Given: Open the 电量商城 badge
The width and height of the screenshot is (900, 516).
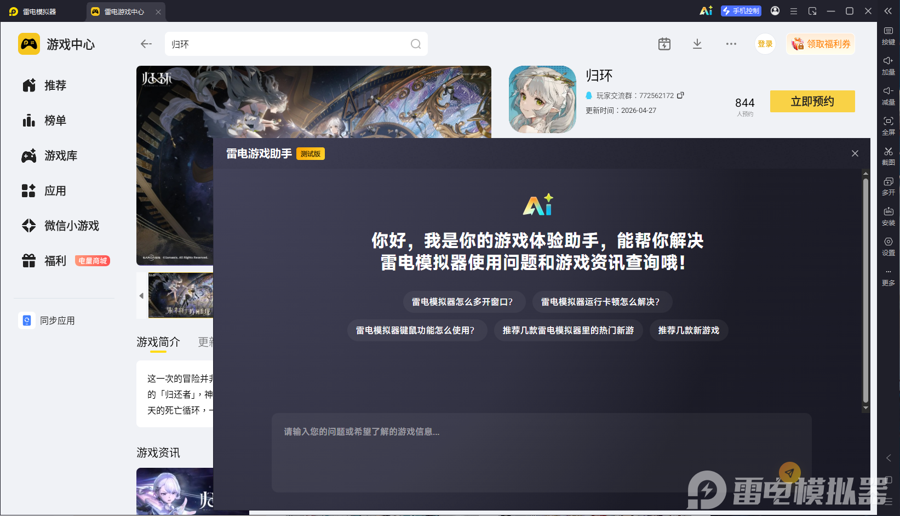Looking at the screenshot, I should (x=93, y=261).
